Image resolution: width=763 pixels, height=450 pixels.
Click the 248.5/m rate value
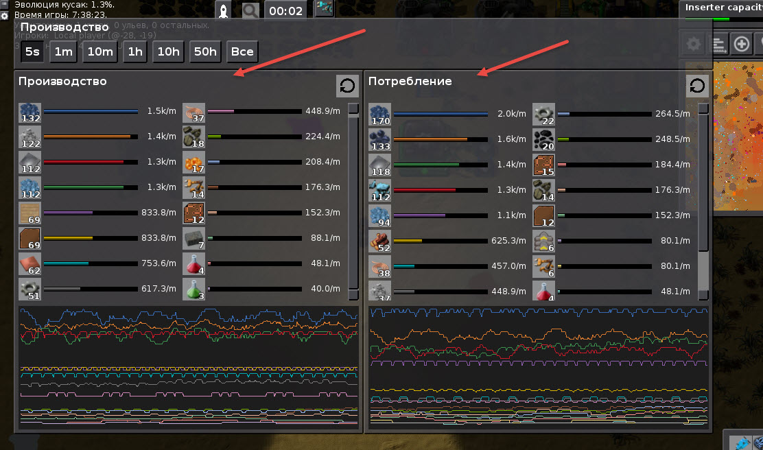pos(672,139)
